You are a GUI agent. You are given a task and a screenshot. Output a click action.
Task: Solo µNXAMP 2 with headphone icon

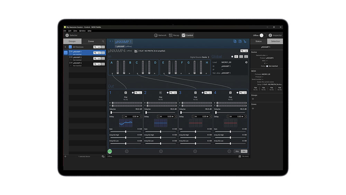point(99,58)
